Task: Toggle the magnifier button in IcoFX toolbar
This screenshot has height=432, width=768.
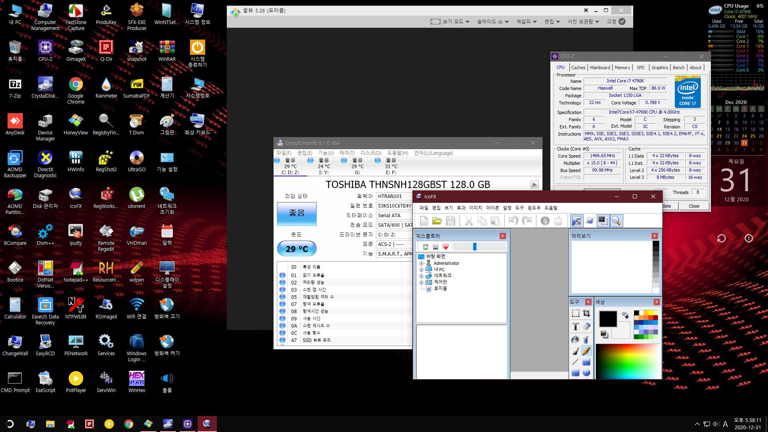Action: tap(616, 221)
